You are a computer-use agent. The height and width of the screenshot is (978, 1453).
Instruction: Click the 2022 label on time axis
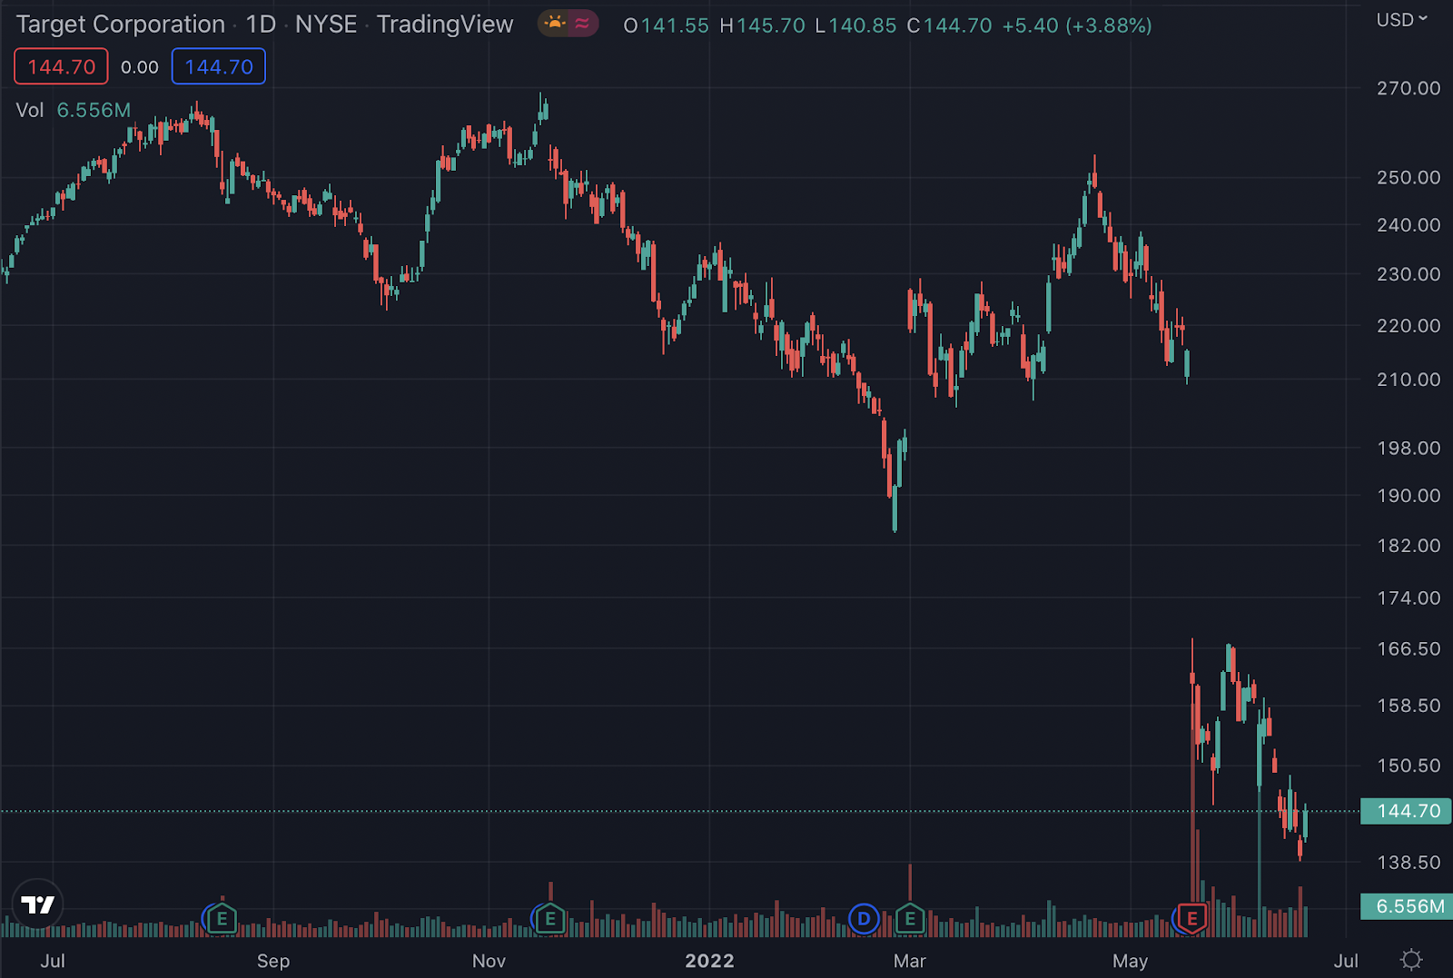click(x=709, y=961)
